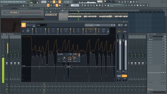Screen dimensions: 167x94
Task: Go to previous preset arrow in Nectar
Action: (112, 25)
